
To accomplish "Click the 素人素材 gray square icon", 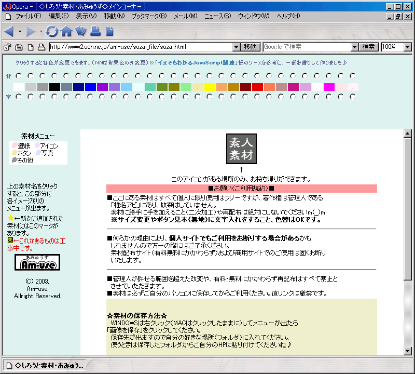I will pyautogui.click(x=241, y=149).
